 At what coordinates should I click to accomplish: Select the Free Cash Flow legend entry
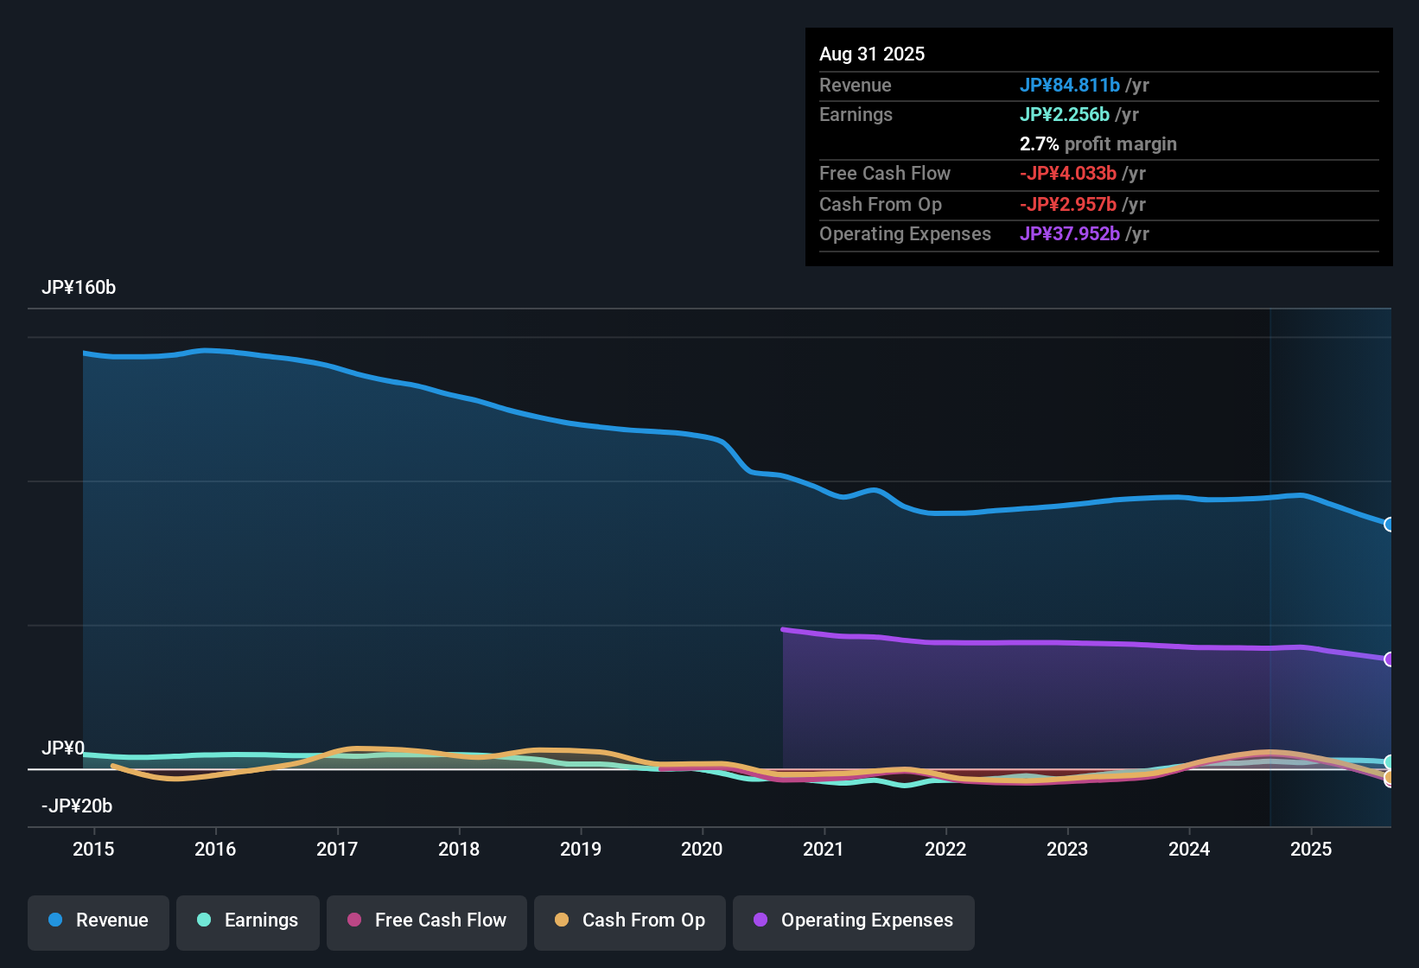426,920
